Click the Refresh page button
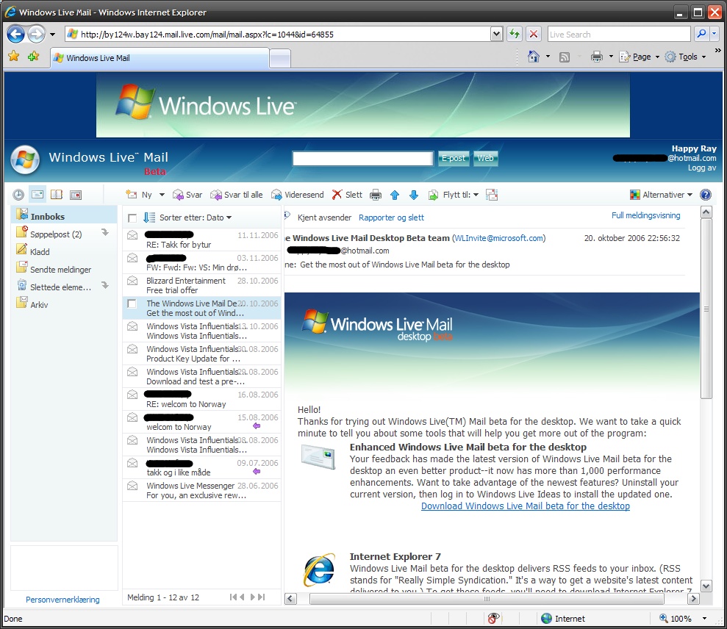 tap(514, 34)
